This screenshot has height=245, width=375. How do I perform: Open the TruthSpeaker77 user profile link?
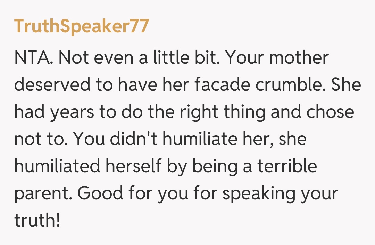[82, 26]
